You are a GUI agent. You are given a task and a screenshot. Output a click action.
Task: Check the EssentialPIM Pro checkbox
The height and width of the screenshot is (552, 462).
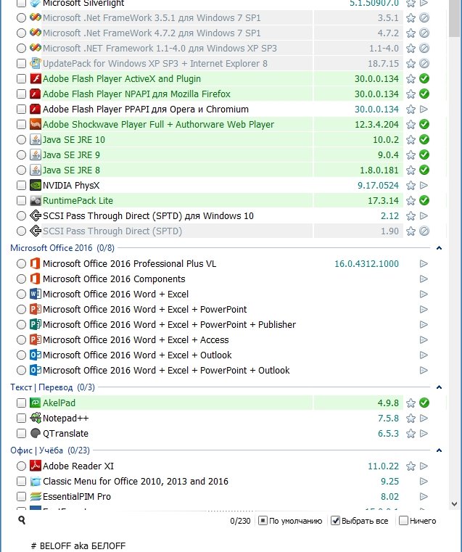22,496
